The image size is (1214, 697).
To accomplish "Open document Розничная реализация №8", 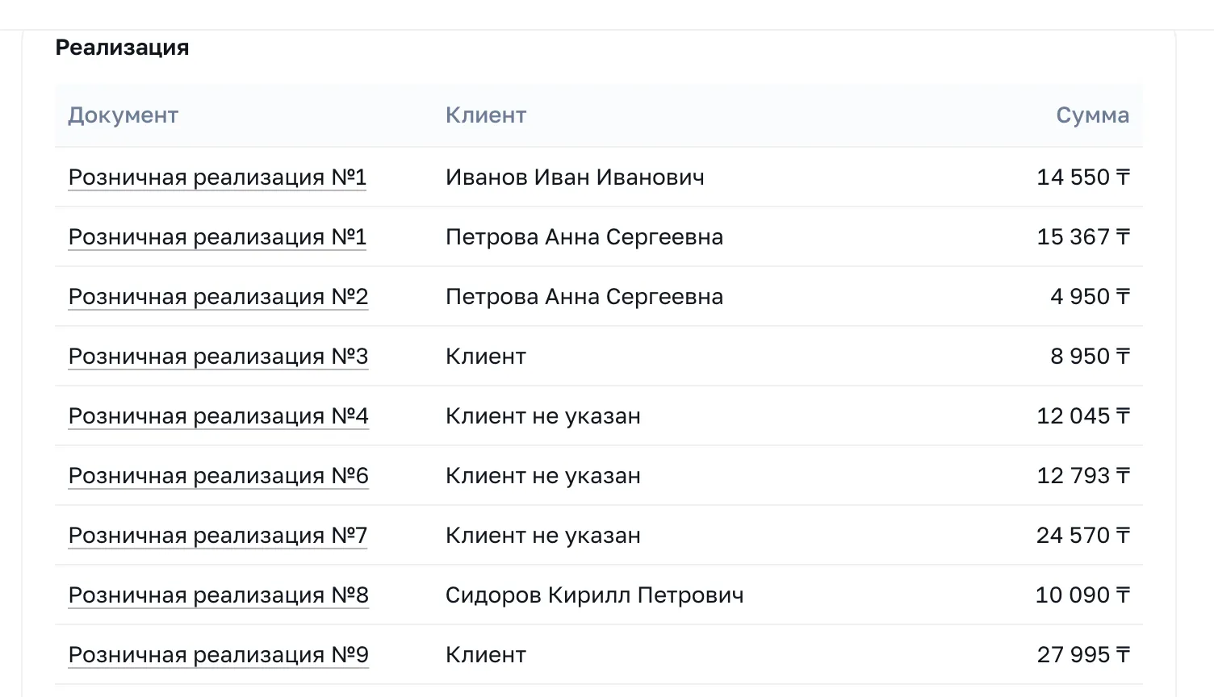I will click(218, 595).
